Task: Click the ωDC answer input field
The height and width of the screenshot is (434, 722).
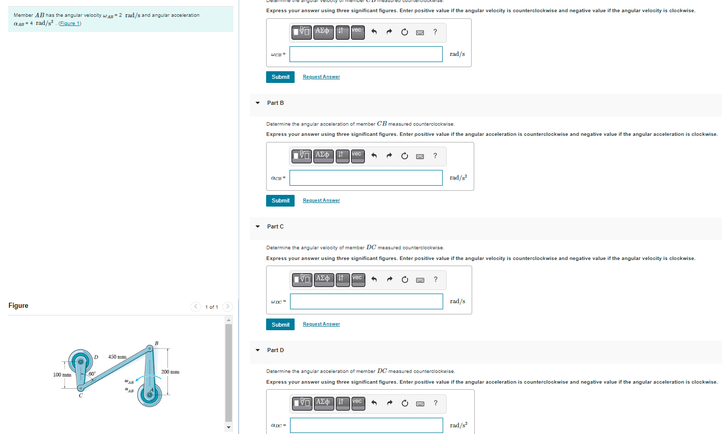Action: [366, 301]
